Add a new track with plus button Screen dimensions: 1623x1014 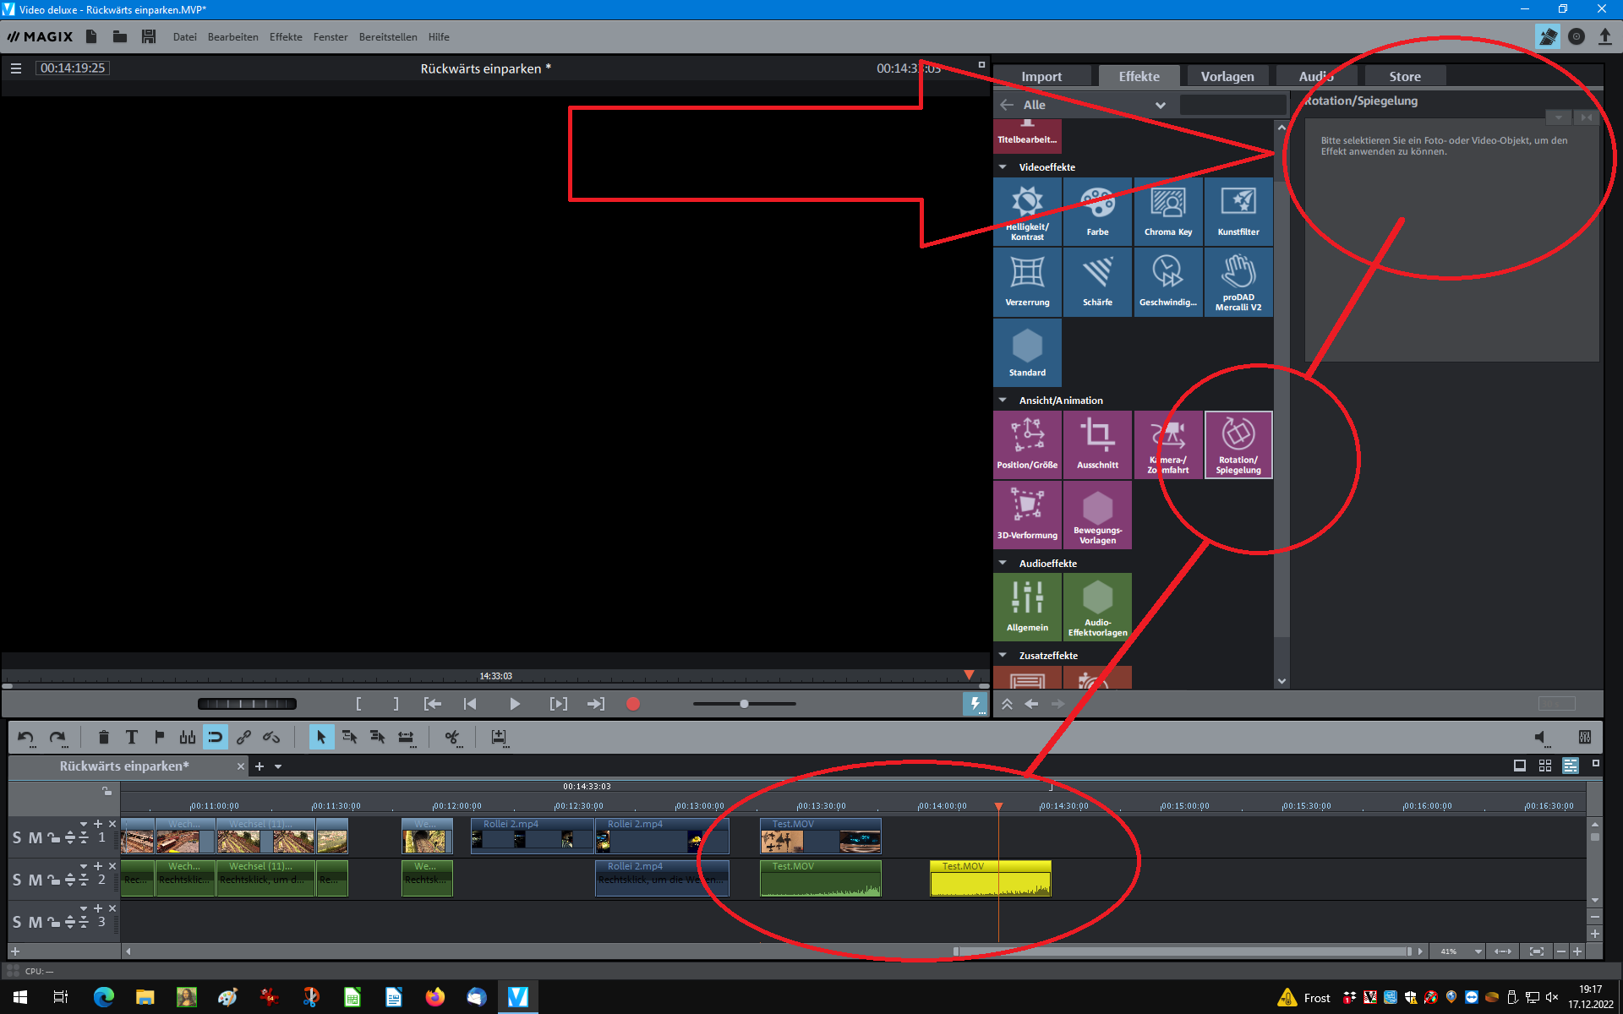[x=15, y=951]
